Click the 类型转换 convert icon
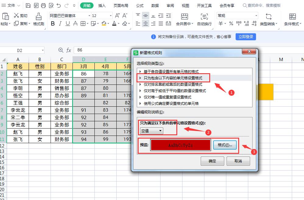The width and height of the screenshot is (304, 200). pyautogui.click(x=269, y=17)
